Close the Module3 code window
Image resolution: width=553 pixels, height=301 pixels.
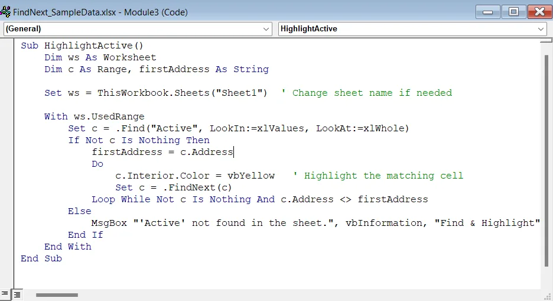[x=539, y=12]
